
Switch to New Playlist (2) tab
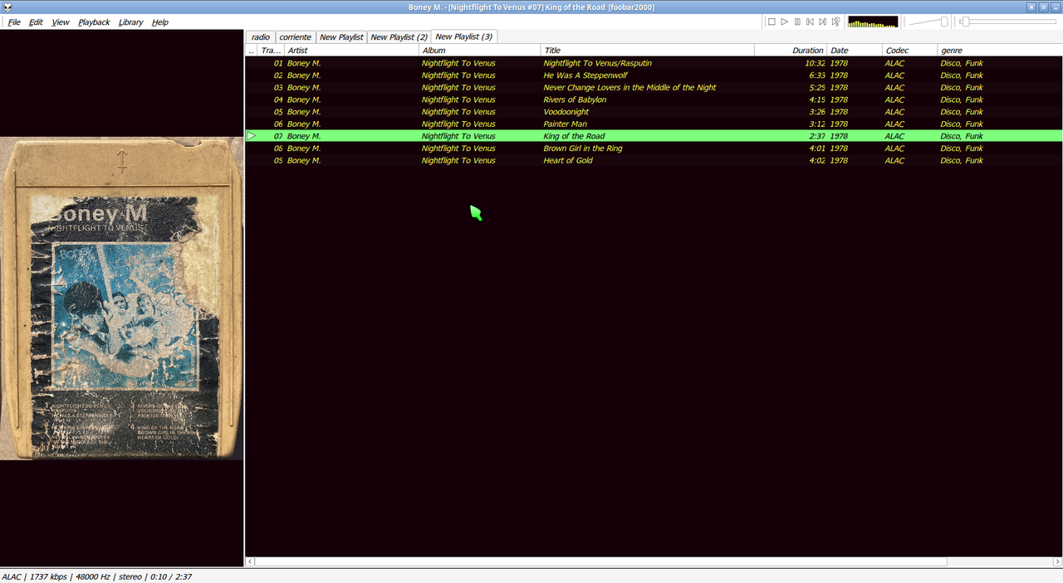399,37
